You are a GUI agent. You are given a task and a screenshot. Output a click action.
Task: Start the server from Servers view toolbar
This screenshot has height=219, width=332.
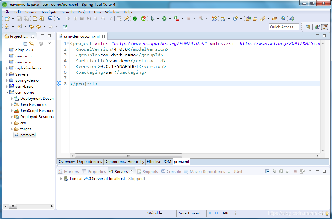click(x=281, y=171)
